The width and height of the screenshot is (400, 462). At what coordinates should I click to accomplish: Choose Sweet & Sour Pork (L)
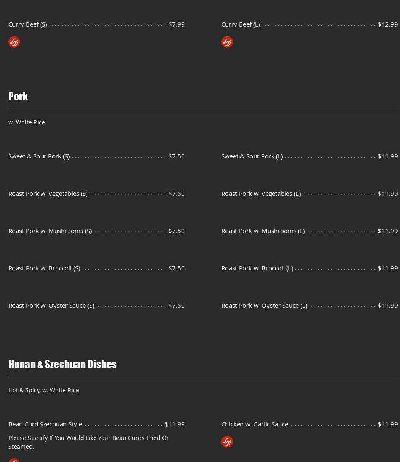pos(252,156)
